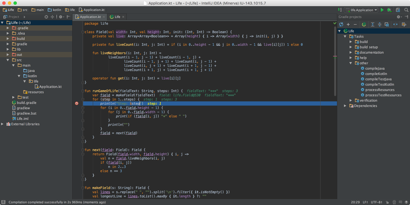This screenshot has width=410, height=205.
Task: Toggle read-only lock in status bar
Action: point(387,202)
